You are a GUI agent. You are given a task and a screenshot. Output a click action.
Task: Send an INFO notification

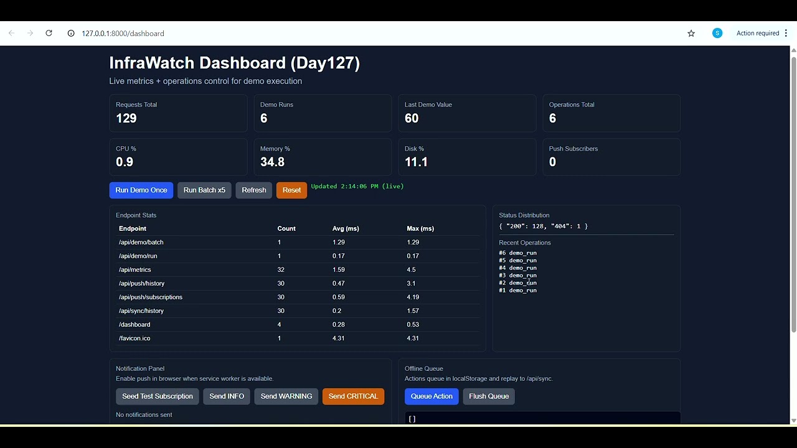pyautogui.click(x=227, y=396)
